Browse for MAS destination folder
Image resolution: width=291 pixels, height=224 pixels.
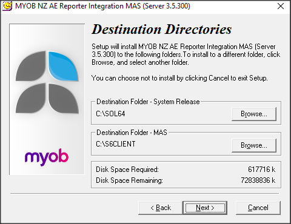pyautogui.click(x=254, y=145)
